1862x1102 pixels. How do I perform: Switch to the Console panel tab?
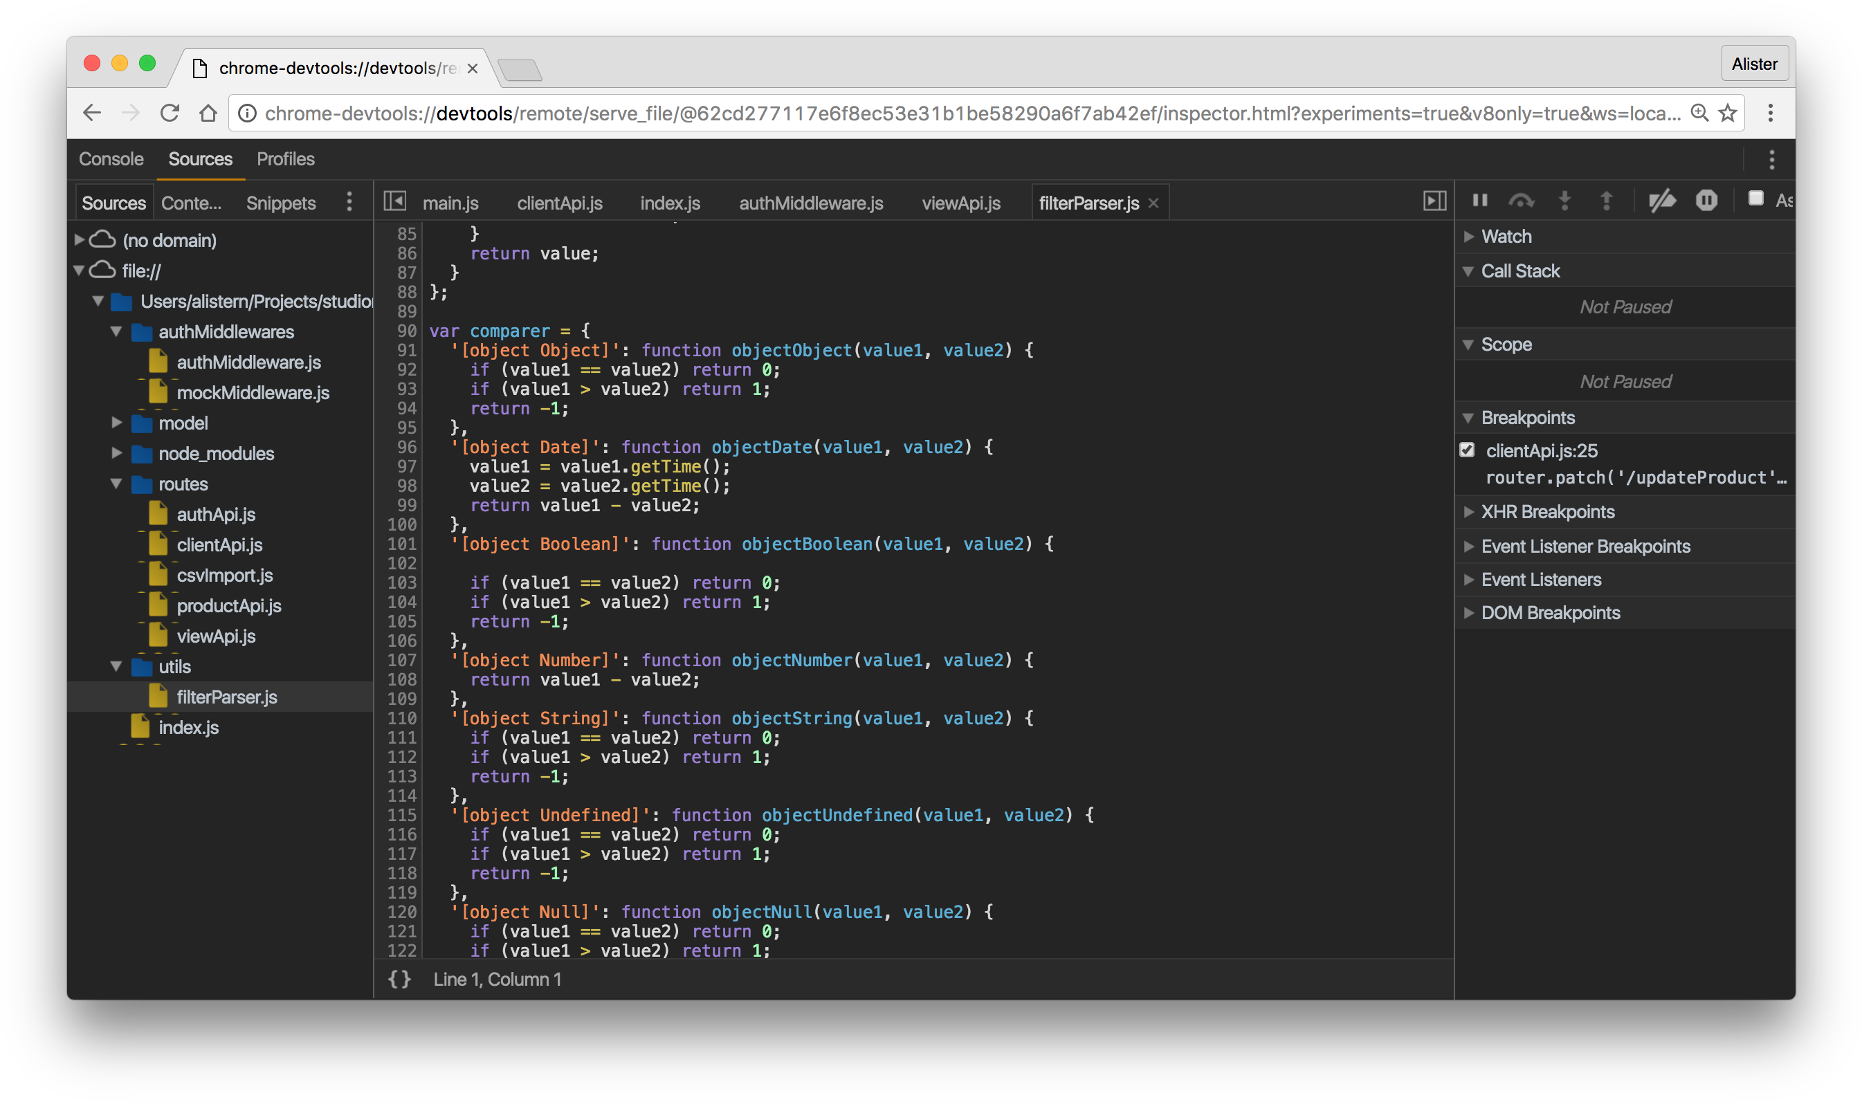click(x=111, y=159)
